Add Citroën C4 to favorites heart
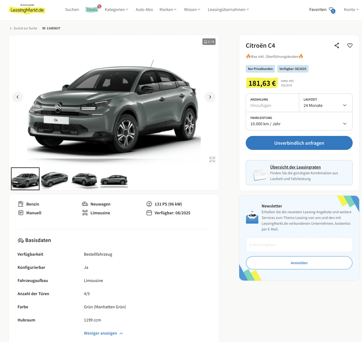Viewport: 362px width, 342px height. (350, 45)
